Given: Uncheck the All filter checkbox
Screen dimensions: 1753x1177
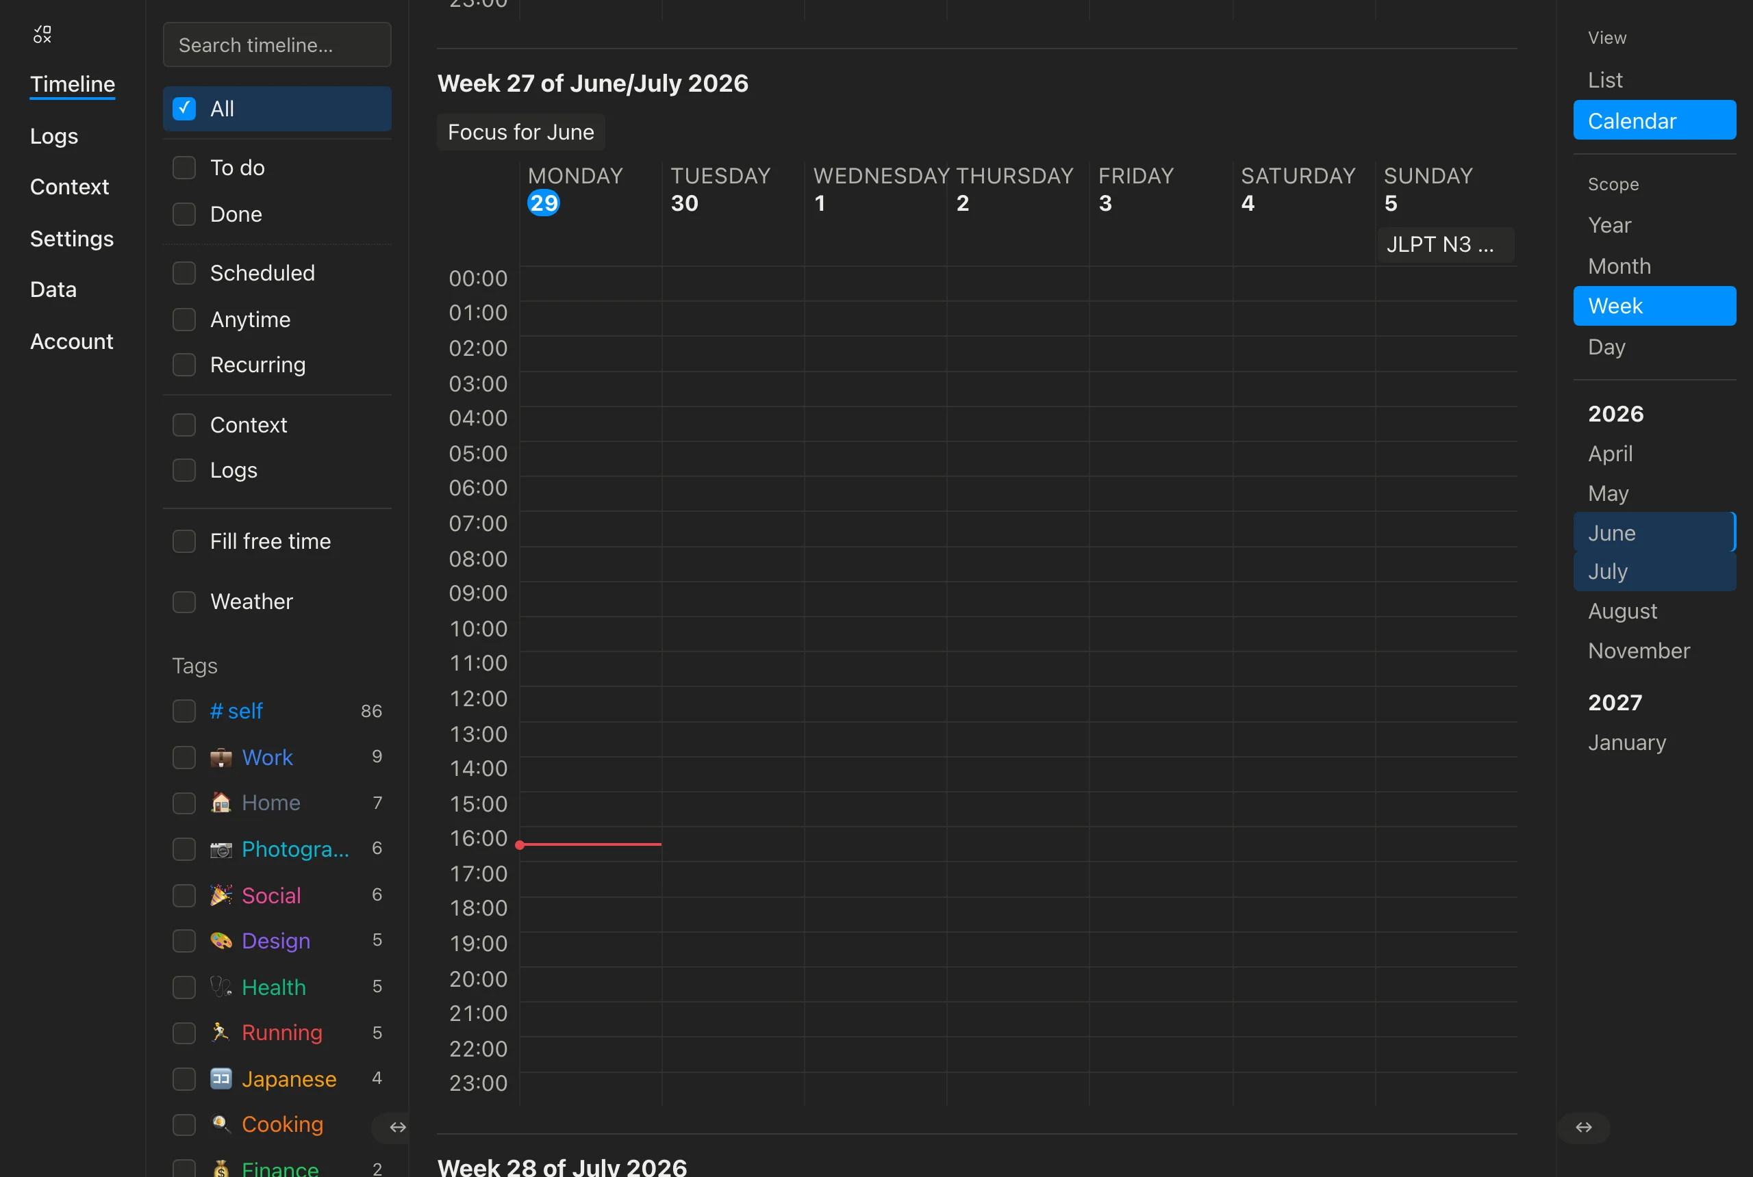Looking at the screenshot, I should [184, 109].
